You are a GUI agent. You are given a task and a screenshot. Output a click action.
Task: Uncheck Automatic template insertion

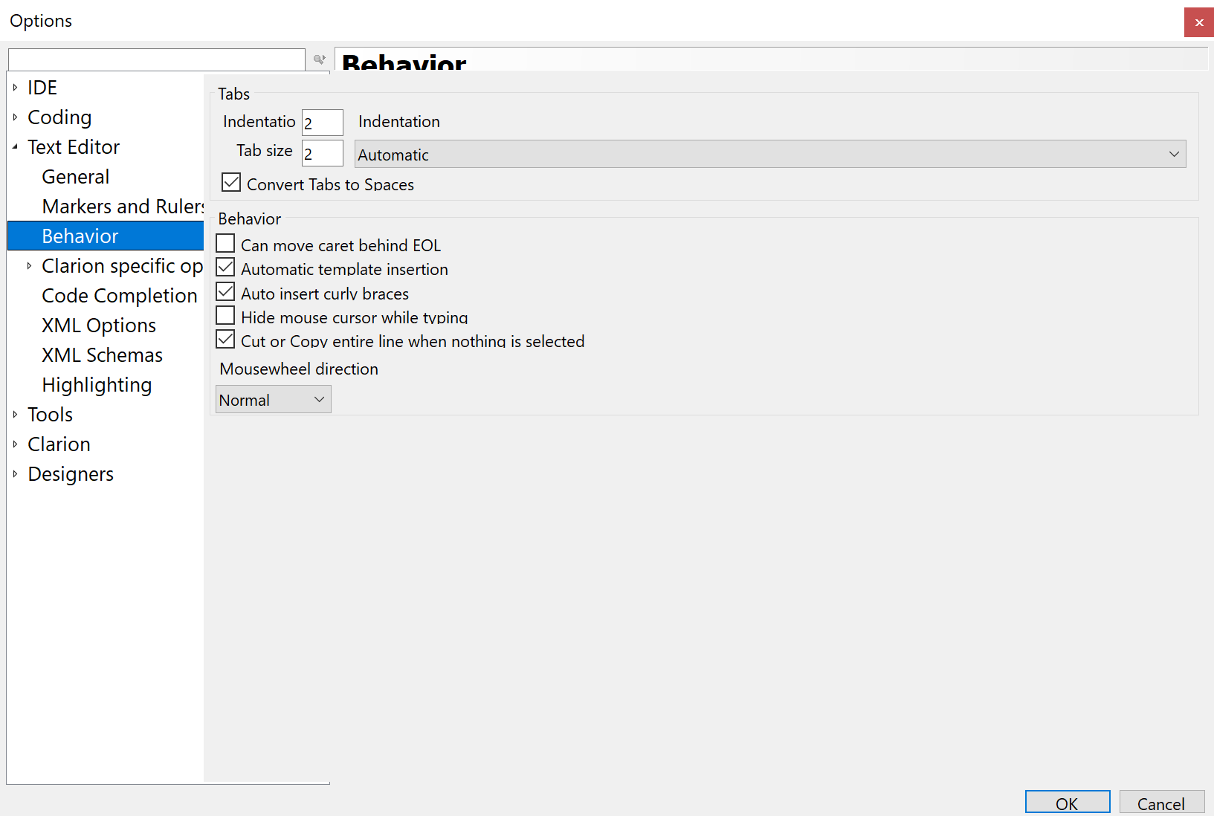pos(225,268)
